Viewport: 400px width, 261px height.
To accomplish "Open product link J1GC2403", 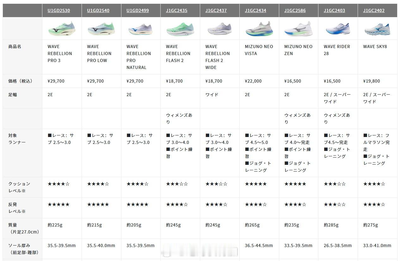I will tap(335, 10).
